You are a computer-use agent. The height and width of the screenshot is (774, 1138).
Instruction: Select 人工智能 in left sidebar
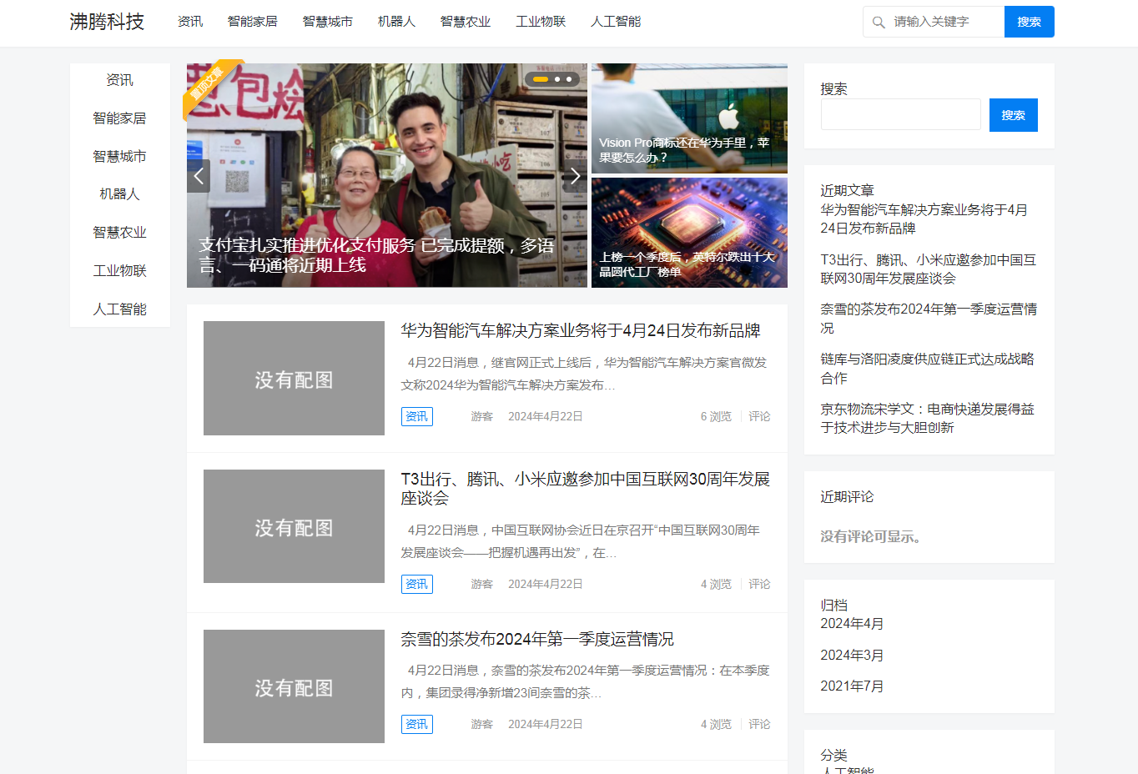[x=119, y=309]
